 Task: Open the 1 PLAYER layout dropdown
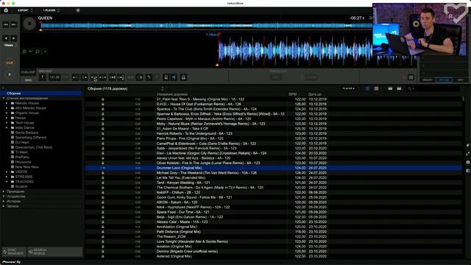pos(51,10)
